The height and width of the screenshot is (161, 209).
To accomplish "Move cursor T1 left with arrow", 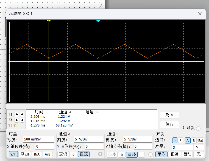I will coord(17,114).
